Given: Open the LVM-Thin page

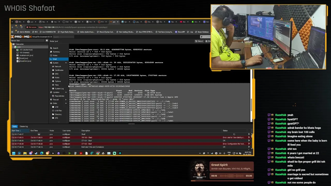Looking at the screenshot, I should pos(58,111).
